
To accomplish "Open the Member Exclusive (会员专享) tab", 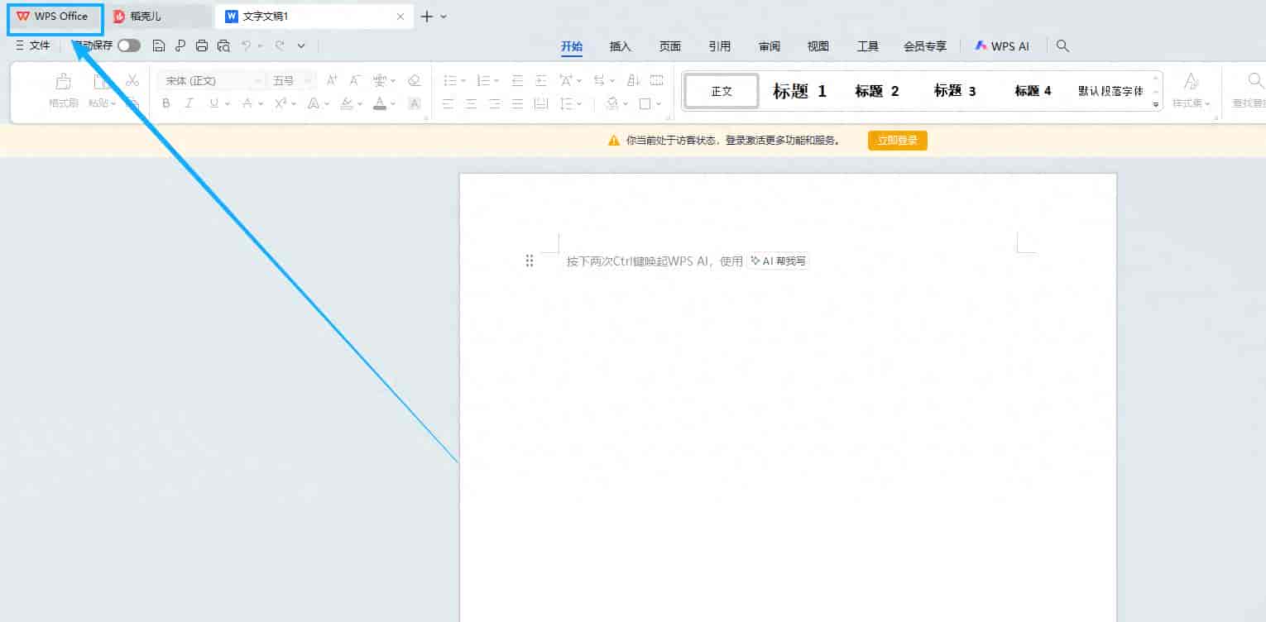I will point(925,46).
